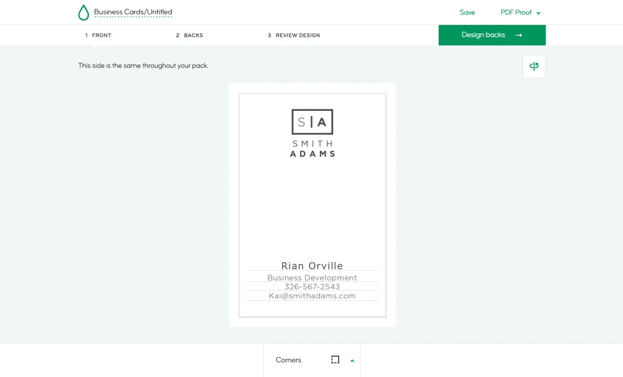Screen dimensions: 623x377
Task: Edit the Rian Orville name field
Action: coord(312,266)
